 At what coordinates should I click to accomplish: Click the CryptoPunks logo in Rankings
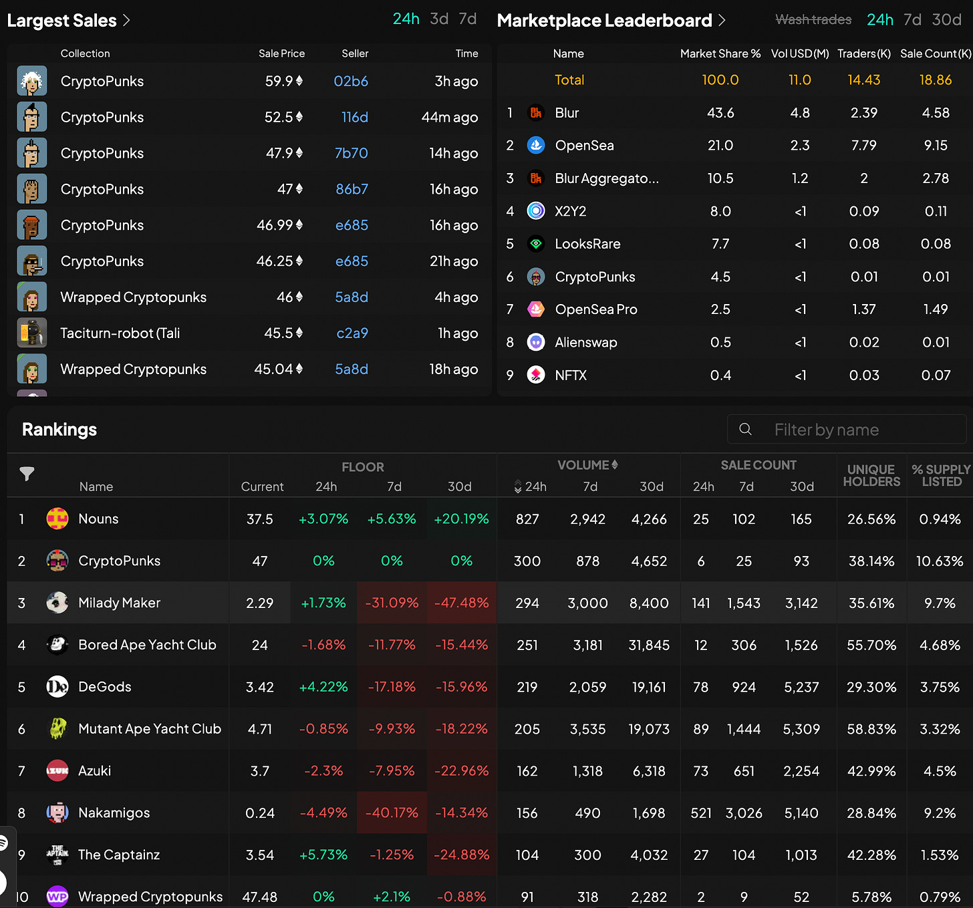click(x=57, y=561)
